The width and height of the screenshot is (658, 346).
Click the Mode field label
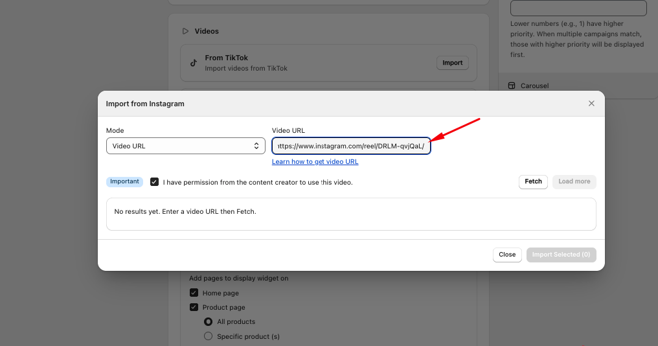click(x=115, y=131)
